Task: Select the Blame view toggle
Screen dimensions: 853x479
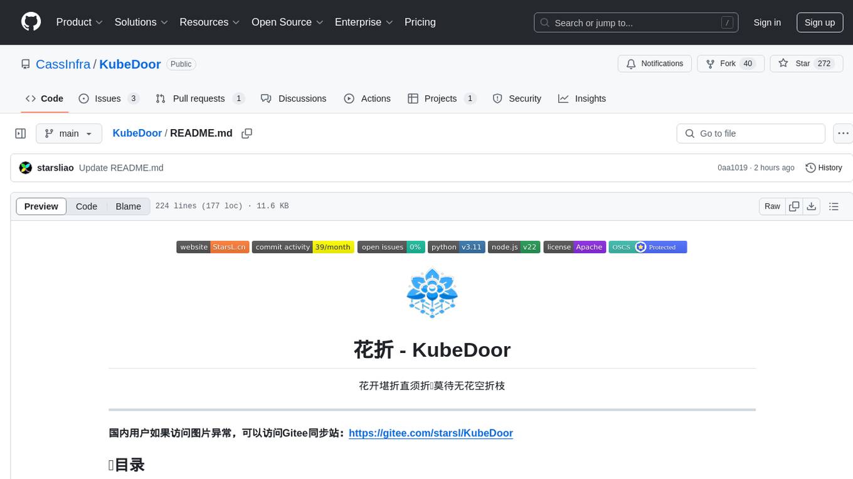Action: [x=129, y=206]
